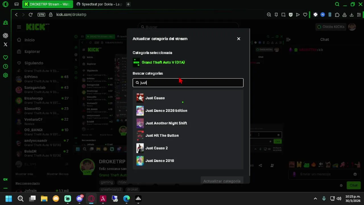Open File Explorer from taskbar
The width and height of the screenshot is (364, 205).
44,198
